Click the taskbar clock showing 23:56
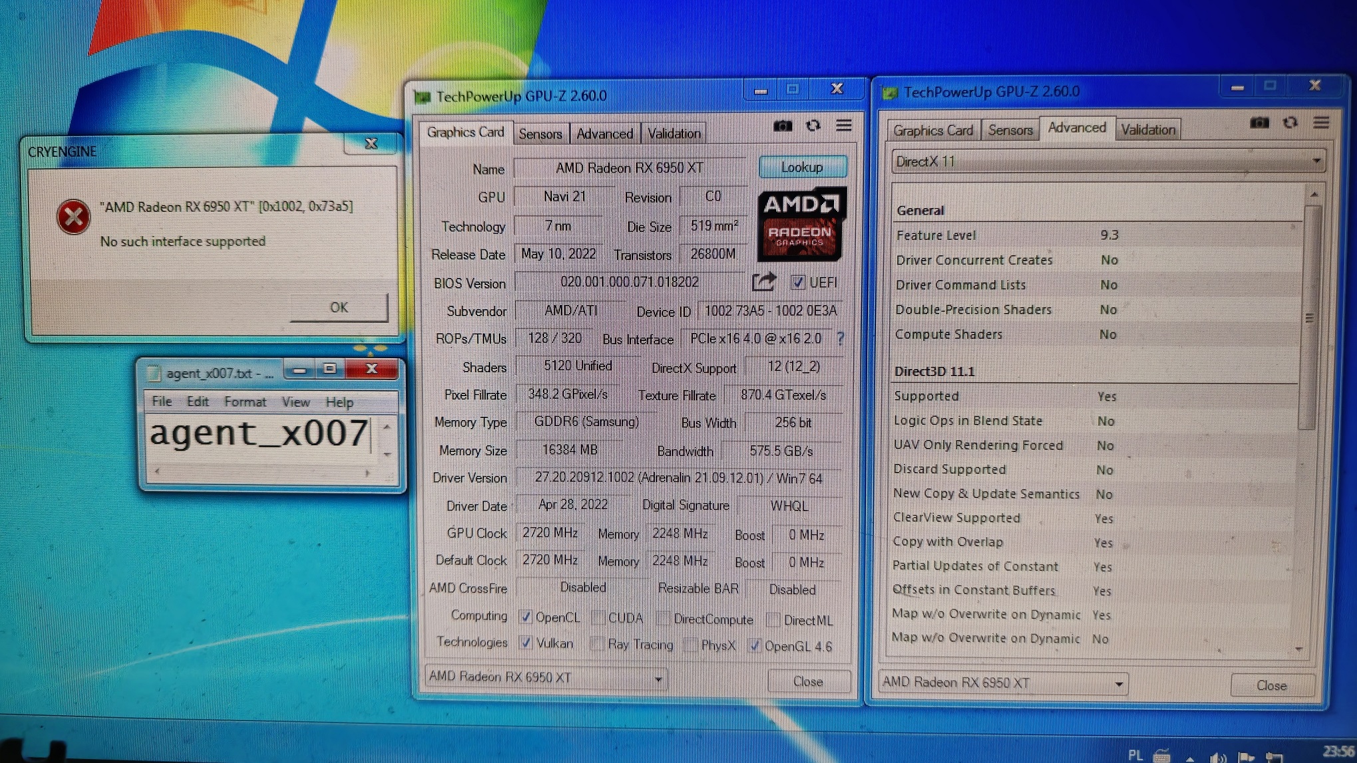1357x763 pixels. coord(1338,752)
